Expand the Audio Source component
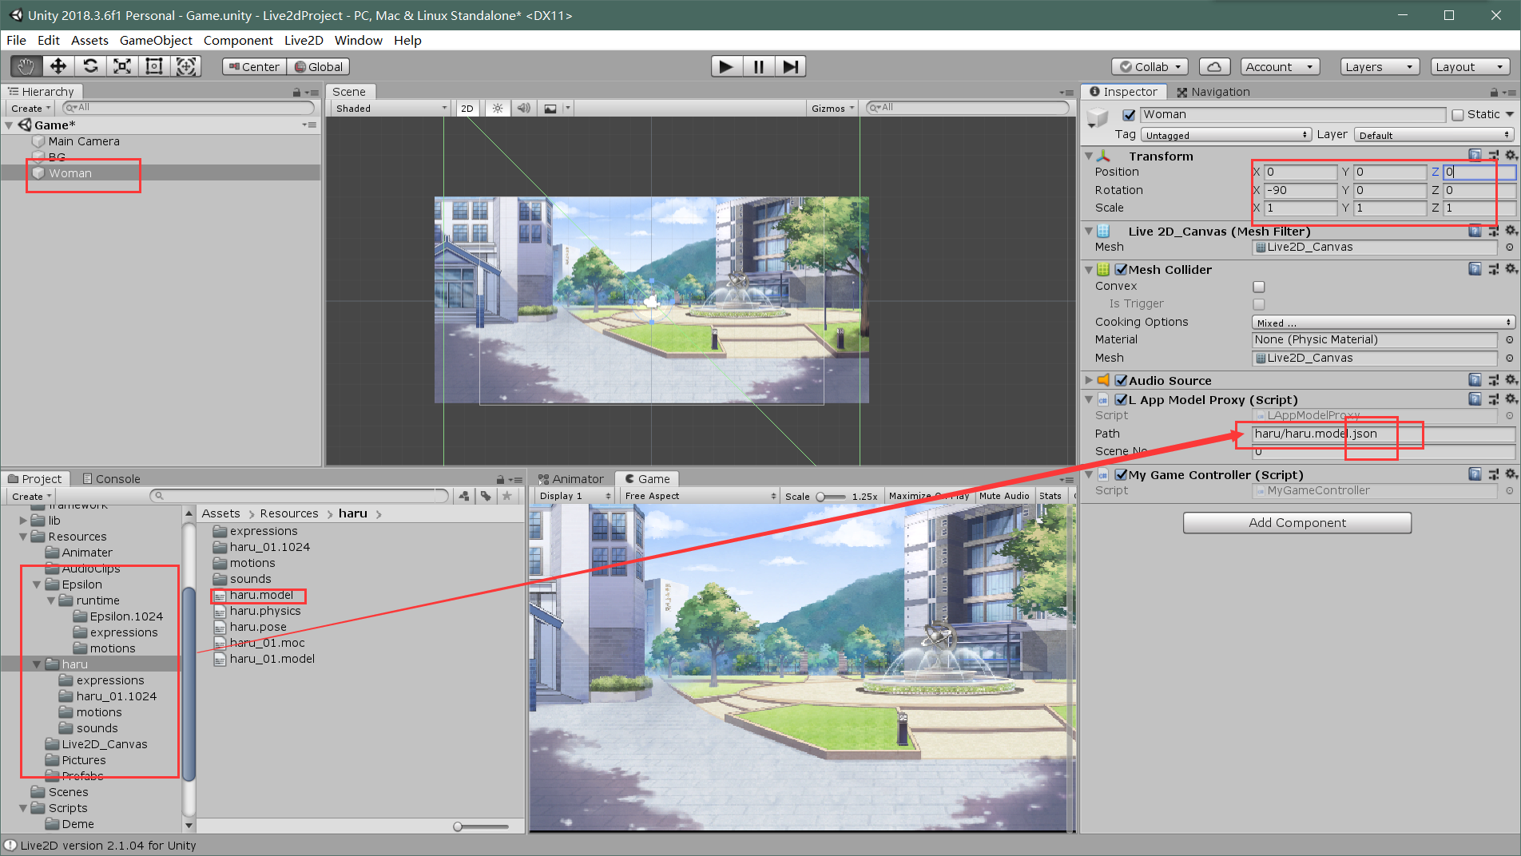 click(x=1089, y=380)
